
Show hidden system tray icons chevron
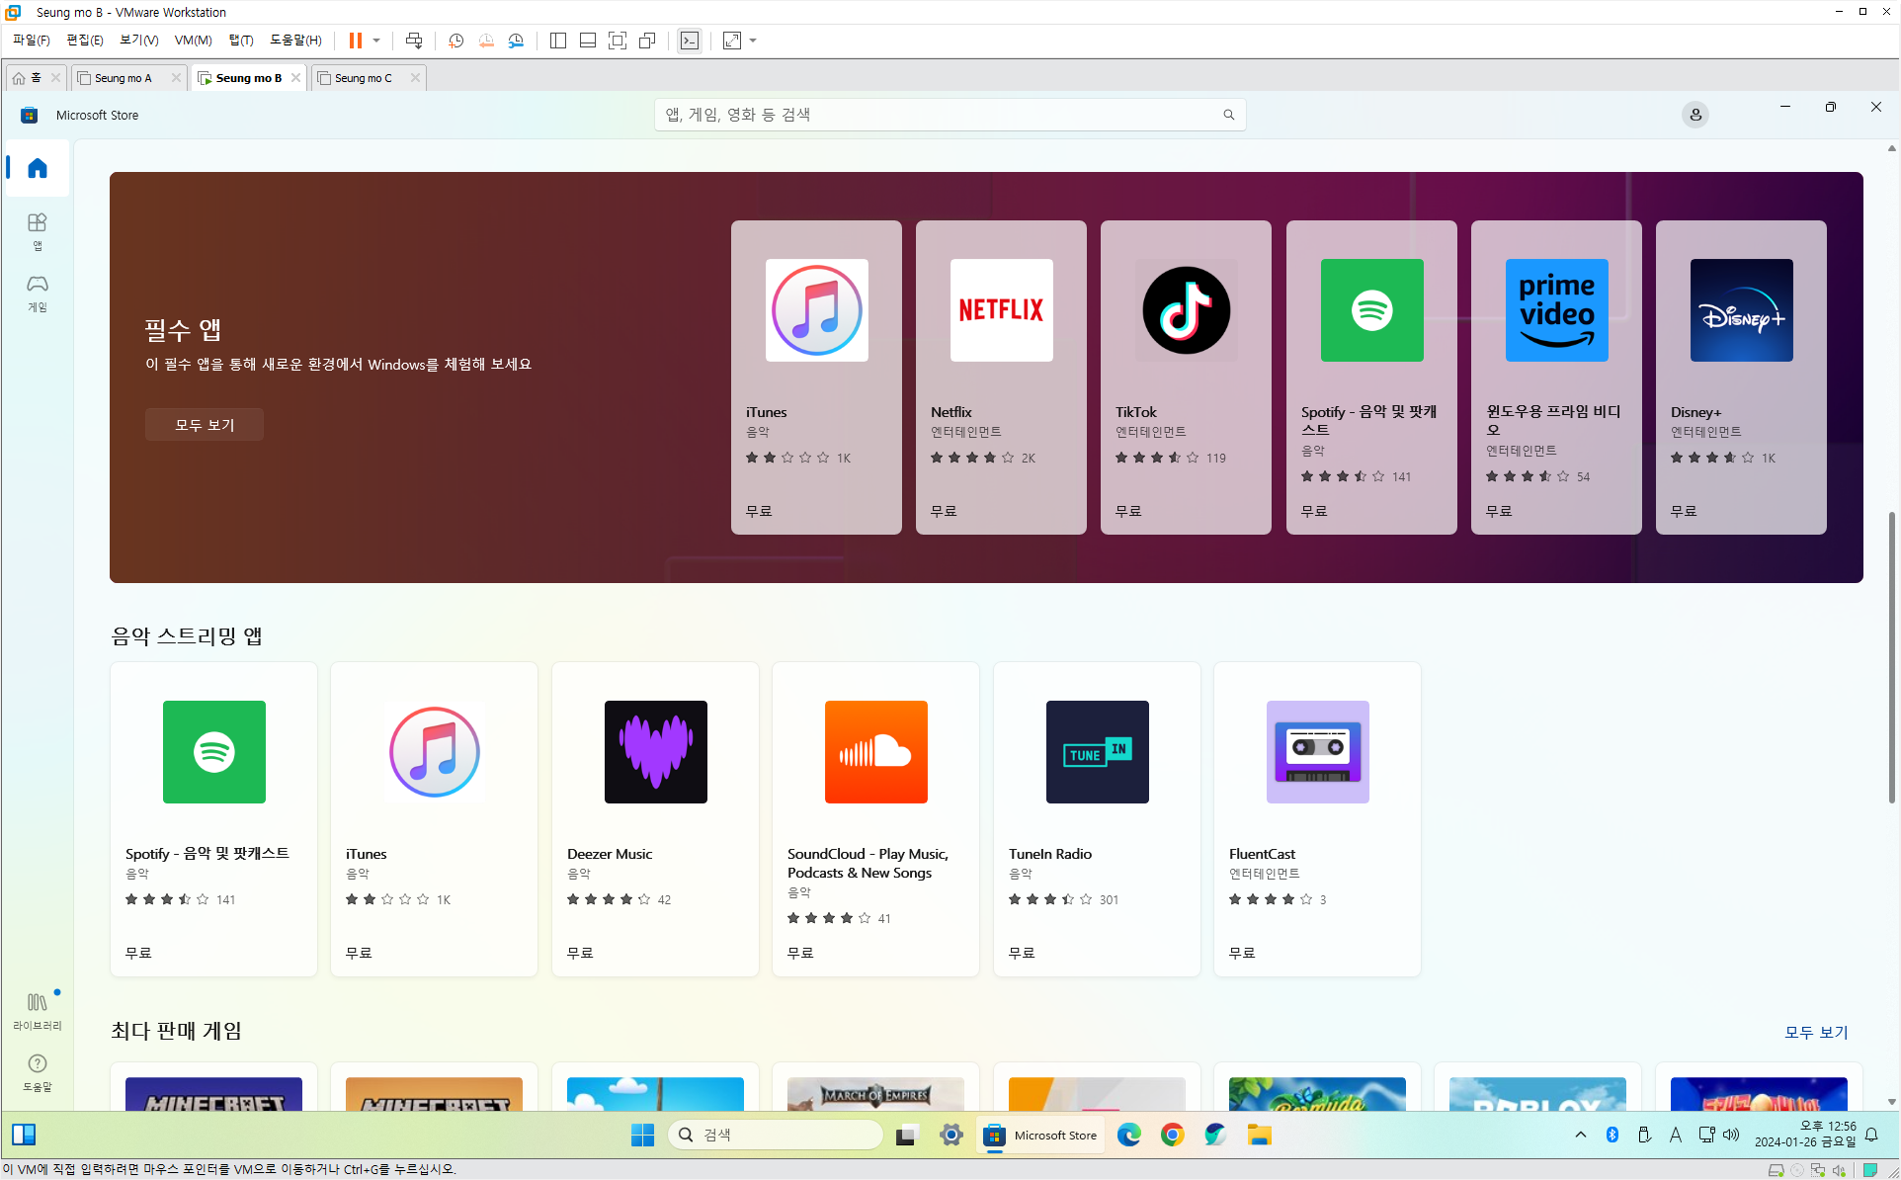pyautogui.click(x=1580, y=1135)
